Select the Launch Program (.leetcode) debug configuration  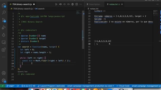click(x=51, y=86)
